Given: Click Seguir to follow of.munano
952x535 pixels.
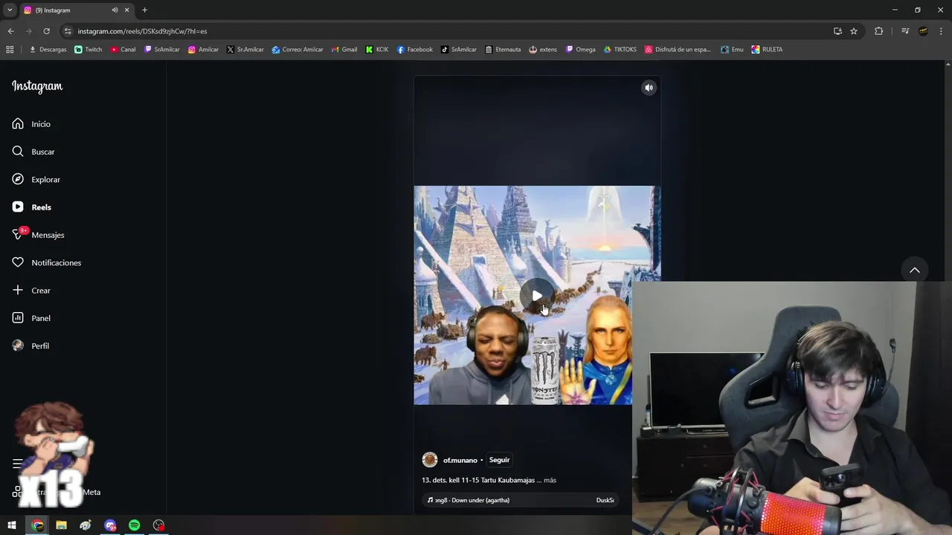Looking at the screenshot, I should (x=499, y=460).
